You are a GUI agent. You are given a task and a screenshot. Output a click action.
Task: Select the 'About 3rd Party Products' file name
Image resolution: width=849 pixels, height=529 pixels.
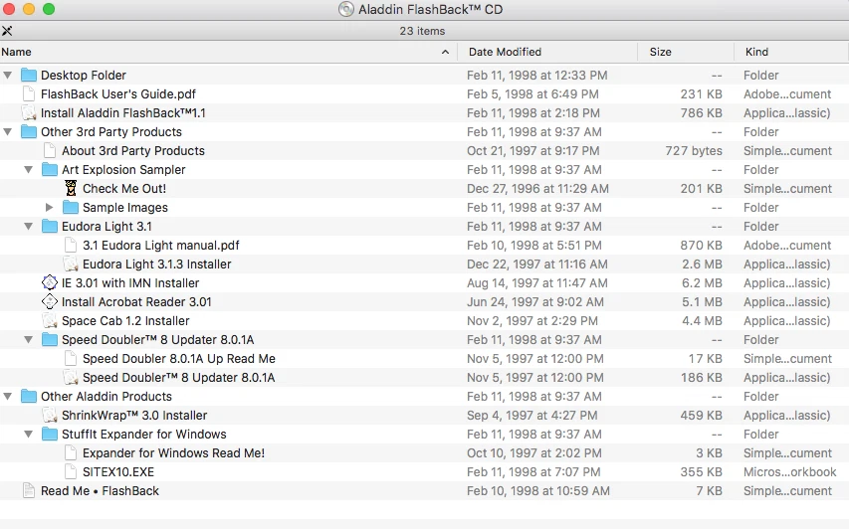pyautogui.click(x=133, y=151)
